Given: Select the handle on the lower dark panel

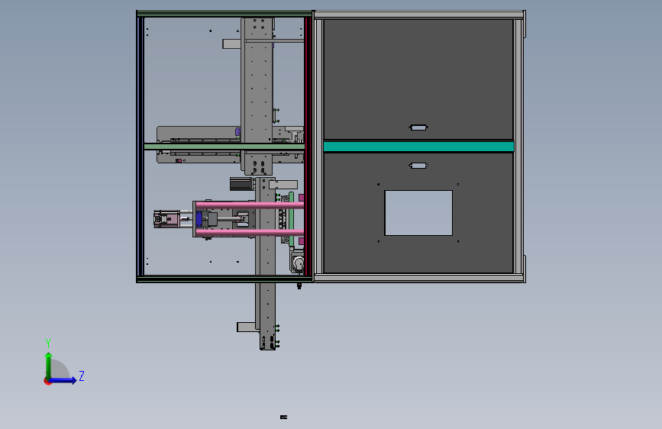Looking at the screenshot, I should point(418,166).
